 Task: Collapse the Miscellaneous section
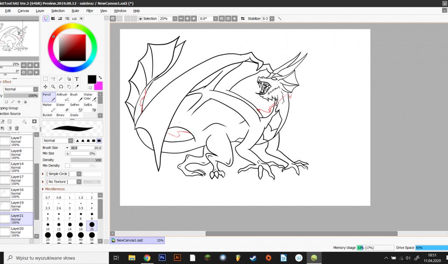43,189
